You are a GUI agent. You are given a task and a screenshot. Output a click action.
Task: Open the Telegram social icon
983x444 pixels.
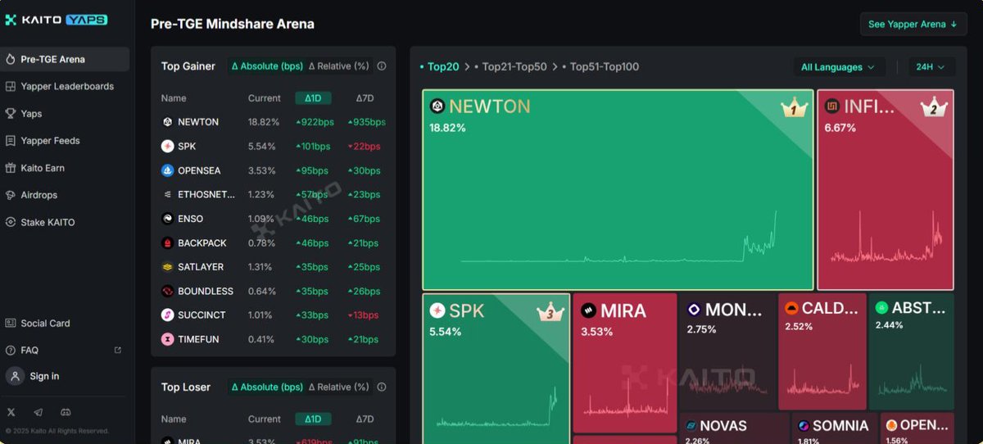pos(39,412)
